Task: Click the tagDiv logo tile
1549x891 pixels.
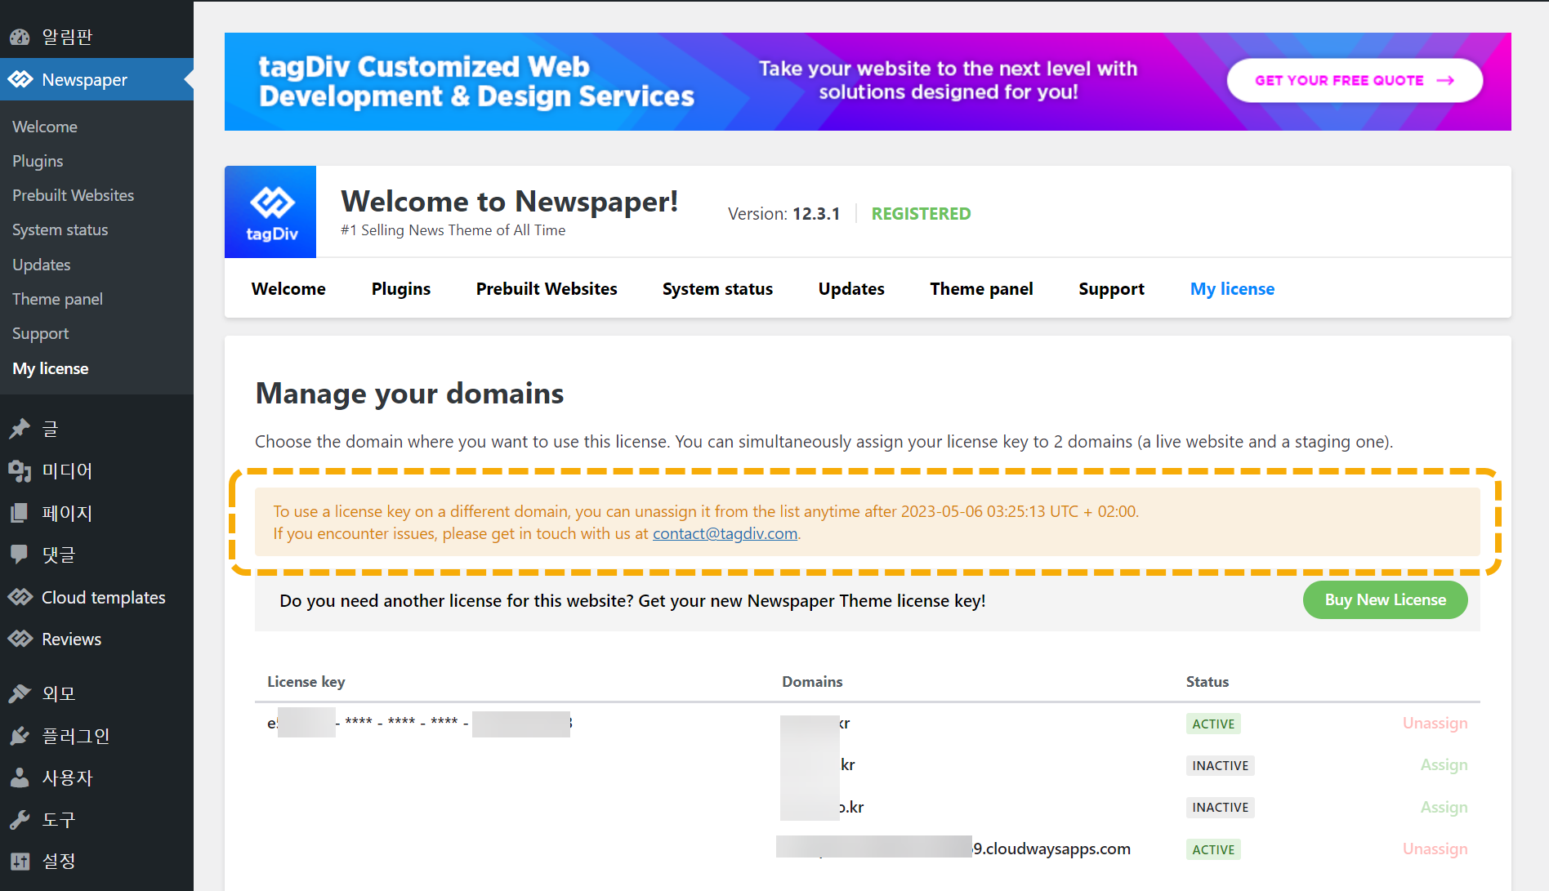Action: click(270, 212)
